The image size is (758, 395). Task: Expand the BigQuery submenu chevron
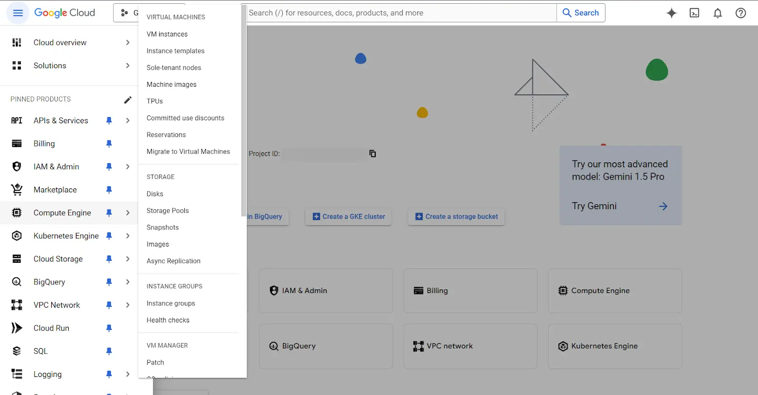click(127, 282)
